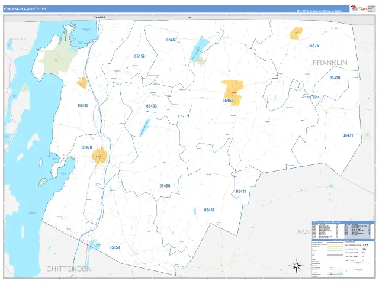
Task: Click the yellow line sample in the legend
Action: 335,247
